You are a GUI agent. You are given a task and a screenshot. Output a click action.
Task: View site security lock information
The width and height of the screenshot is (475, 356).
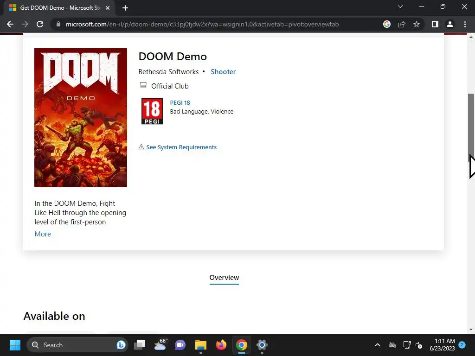(58, 24)
